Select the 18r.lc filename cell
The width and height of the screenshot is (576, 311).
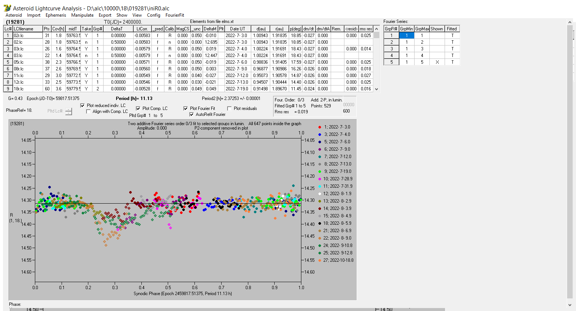click(x=27, y=89)
